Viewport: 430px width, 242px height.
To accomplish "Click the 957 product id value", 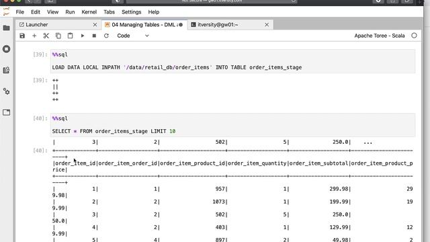I will (220, 189).
